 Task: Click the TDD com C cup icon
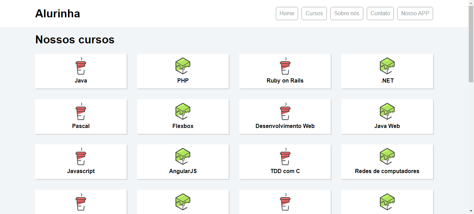(x=285, y=156)
